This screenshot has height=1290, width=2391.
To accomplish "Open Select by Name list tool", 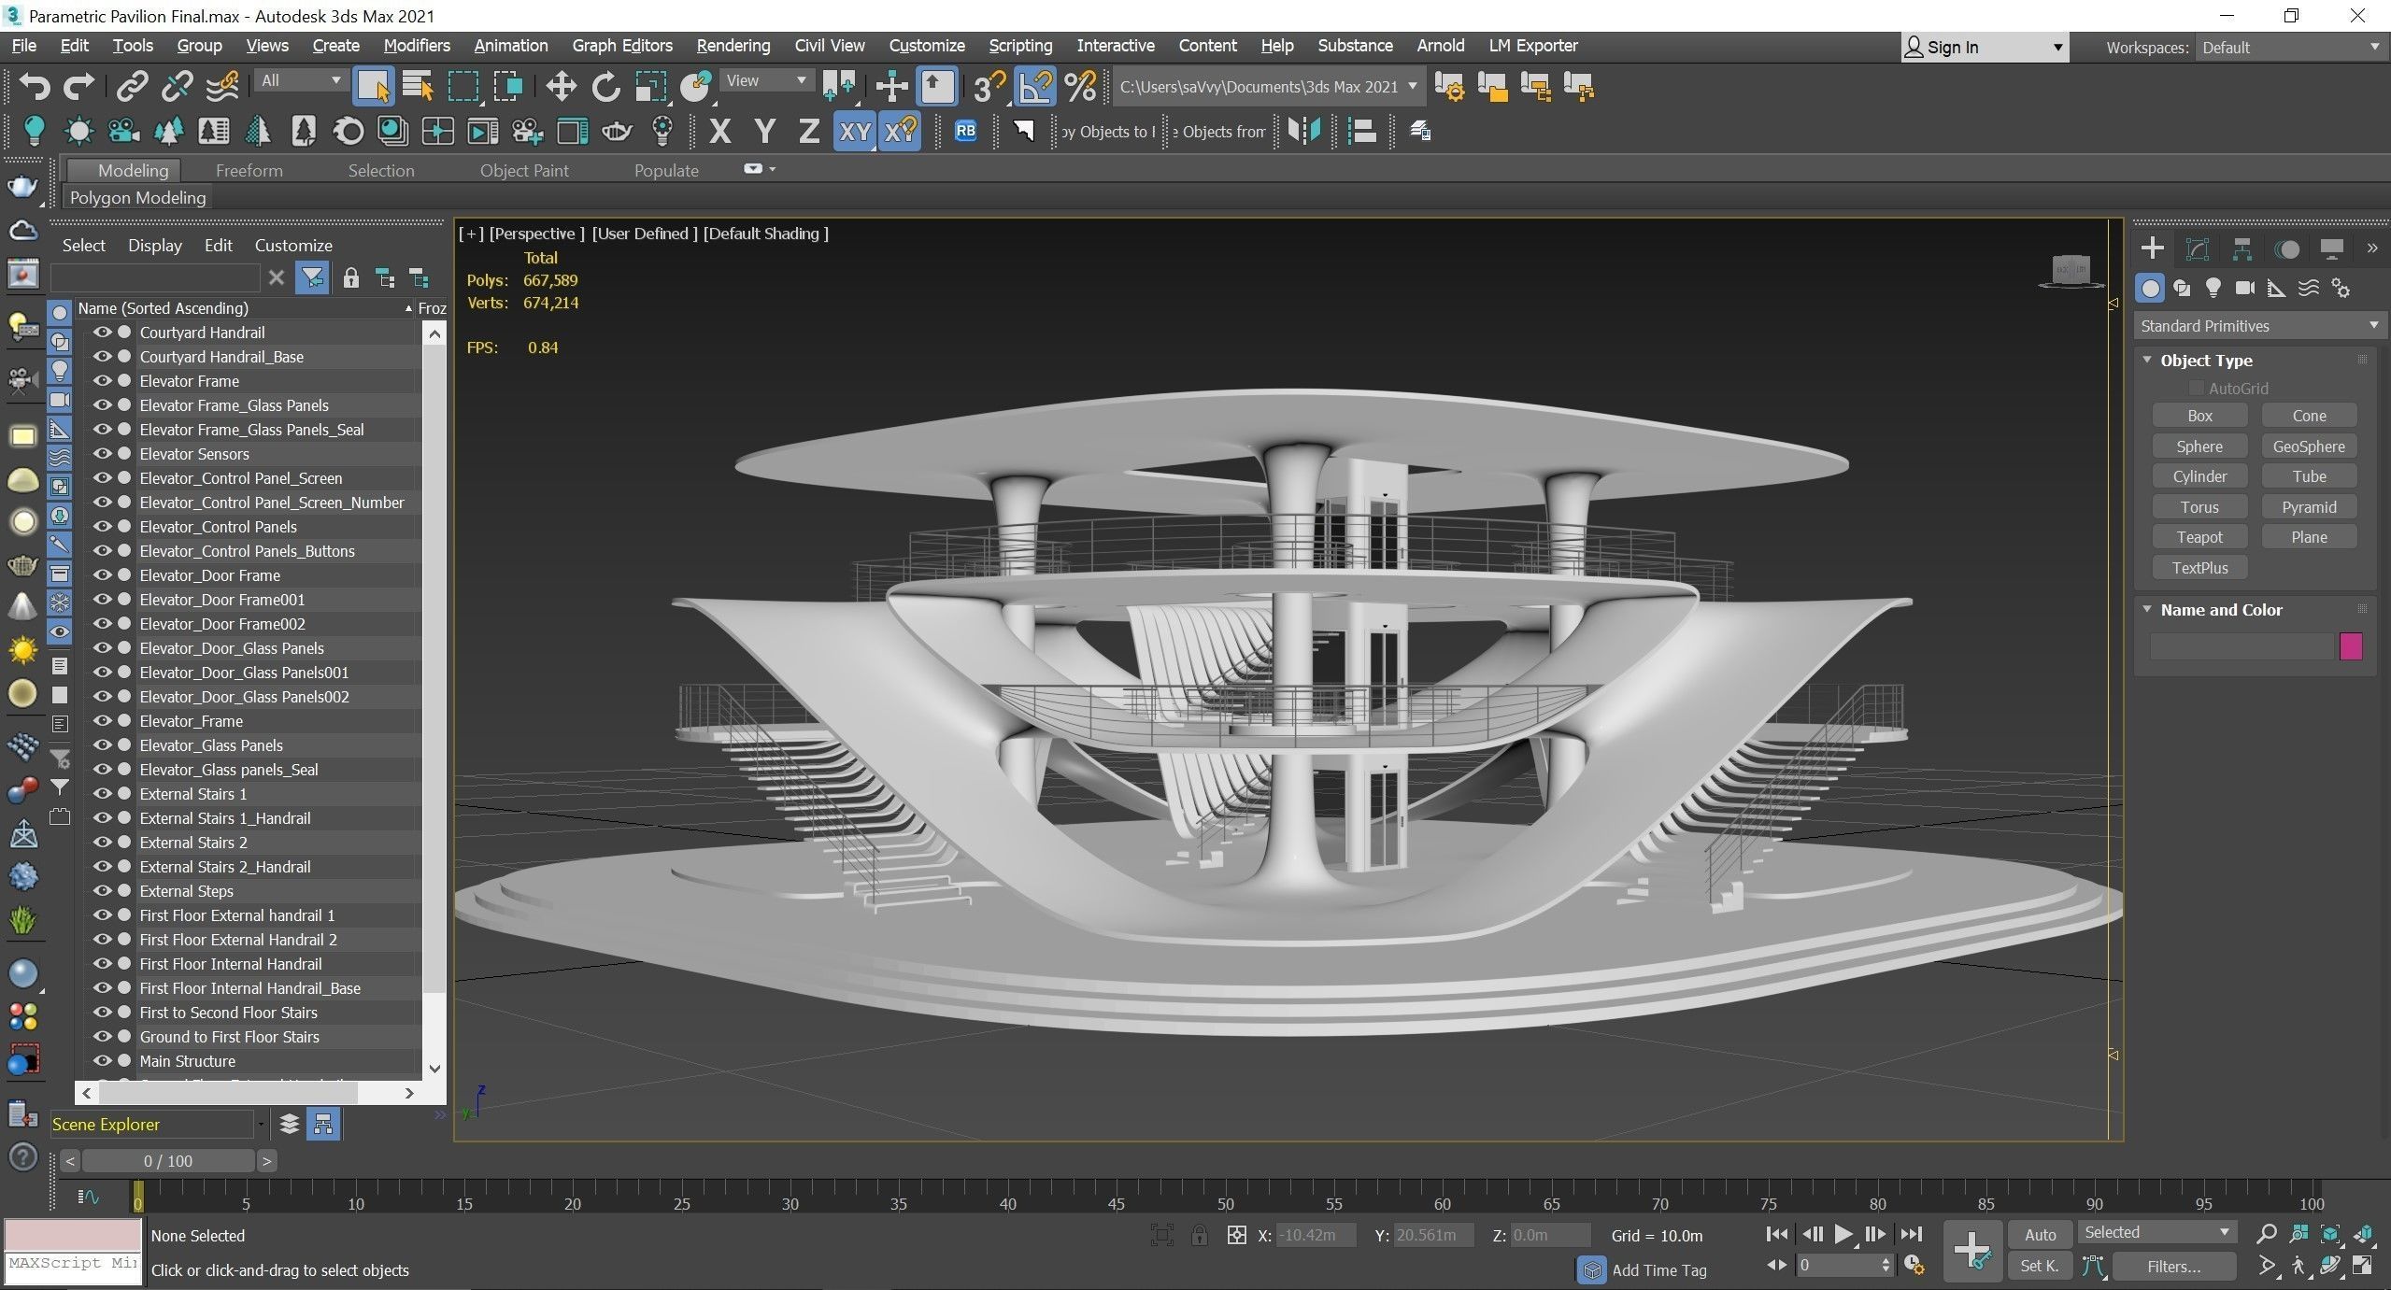I will click(x=418, y=87).
